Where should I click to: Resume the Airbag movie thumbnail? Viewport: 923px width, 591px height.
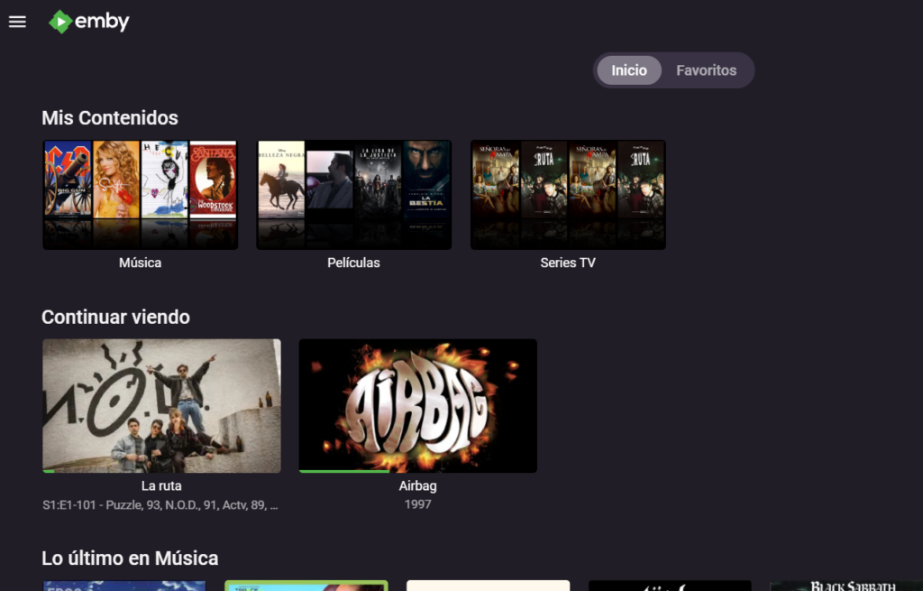pos(417,404)
